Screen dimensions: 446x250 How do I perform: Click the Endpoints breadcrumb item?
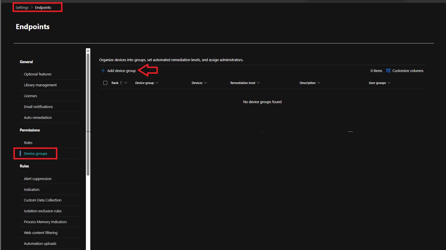43,8
